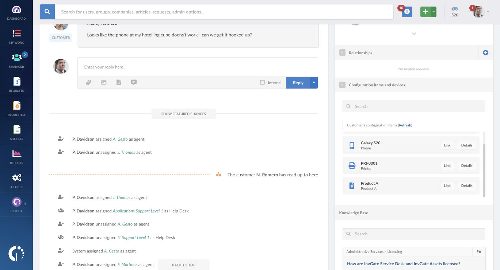Go to Requests in sidebar
This screenshot has height=270, width=500.
pyautogui.click(x=16, y=84)
